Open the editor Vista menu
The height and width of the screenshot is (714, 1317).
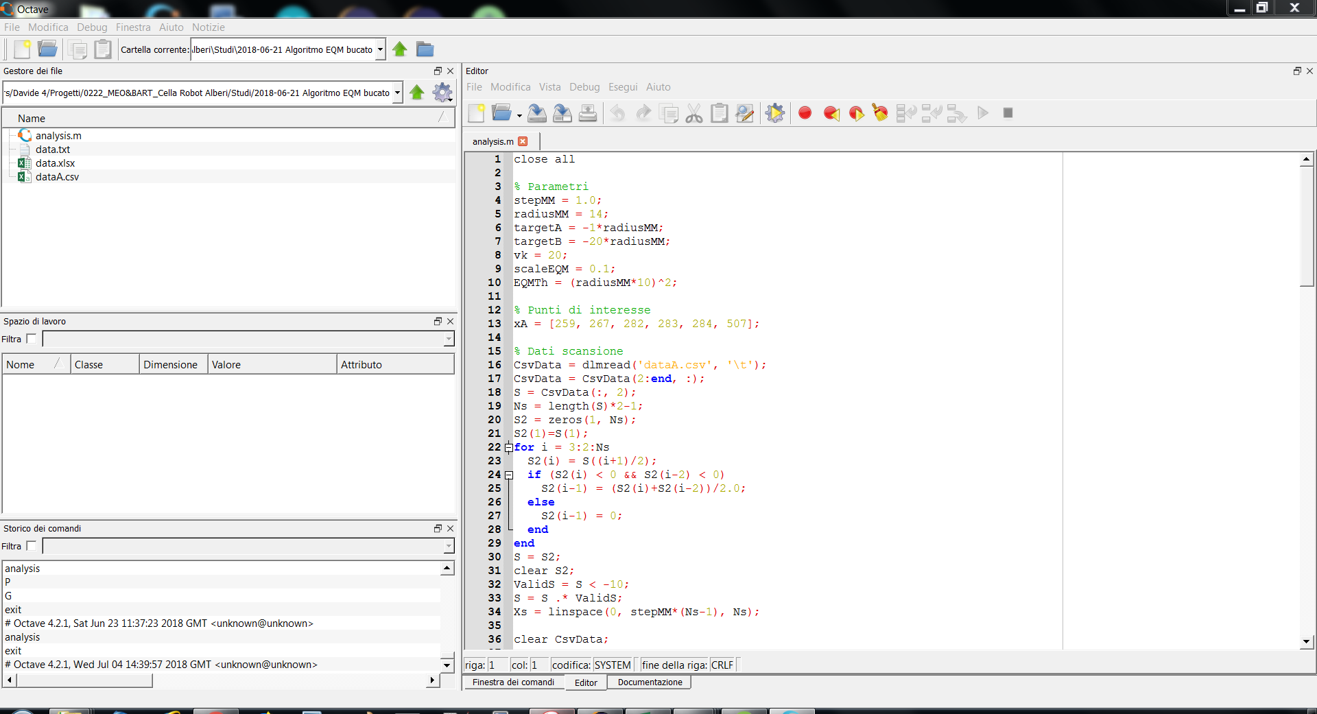click(549, 87)
